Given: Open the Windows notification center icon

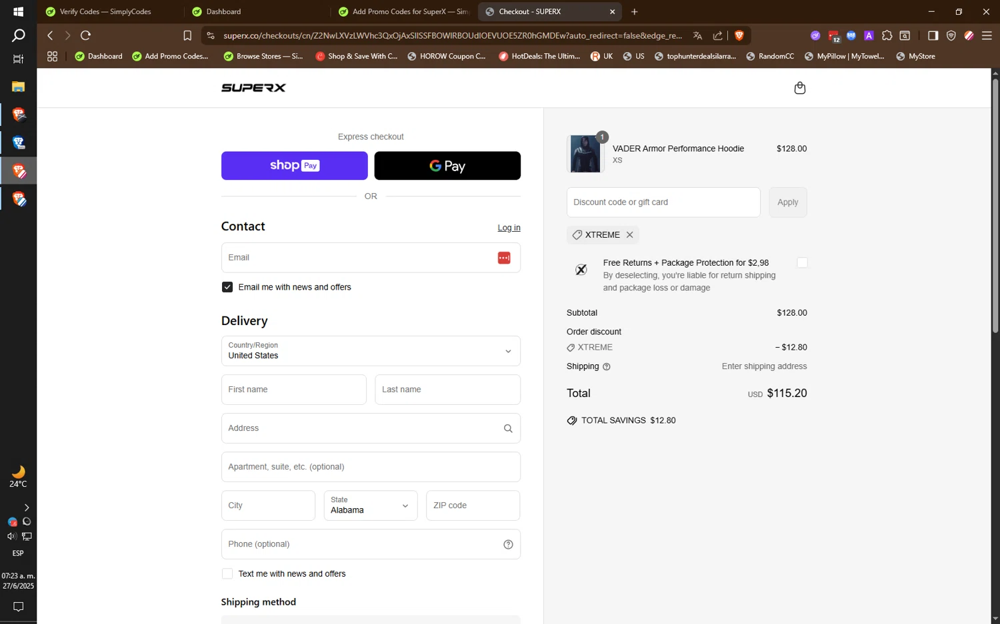Looking at the screenshot, I should pyautogui.click(x=18, y=607).
